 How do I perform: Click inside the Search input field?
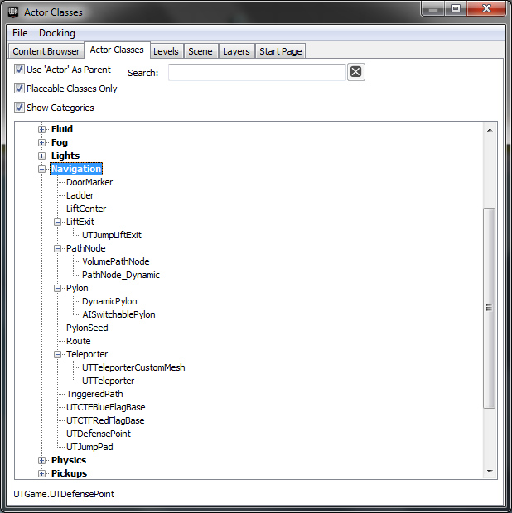pos(257,73)
